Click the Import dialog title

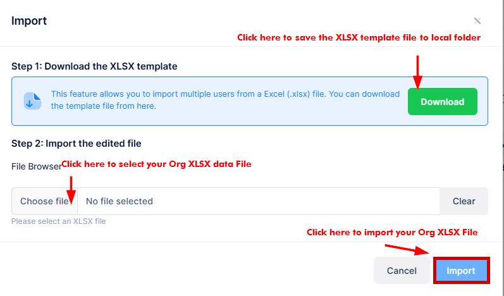(29, 21)
